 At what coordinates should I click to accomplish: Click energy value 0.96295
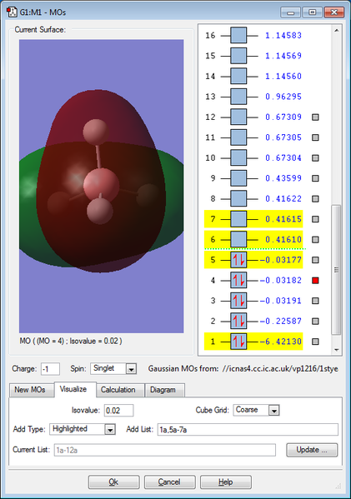283,97
